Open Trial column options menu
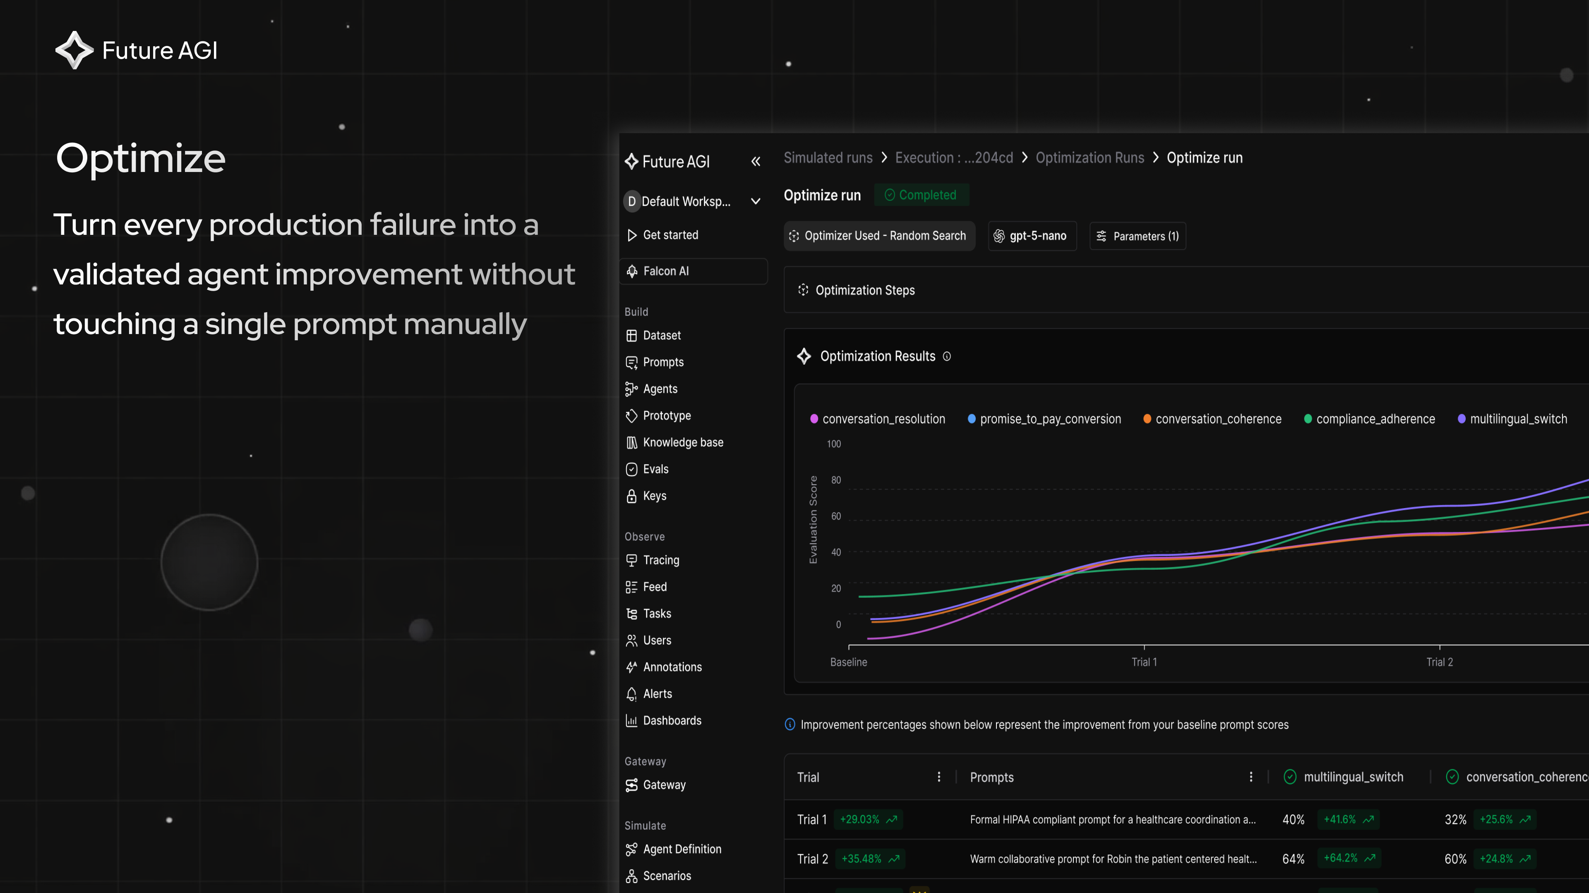This screenshot has width=1589, height=893. 939,777
